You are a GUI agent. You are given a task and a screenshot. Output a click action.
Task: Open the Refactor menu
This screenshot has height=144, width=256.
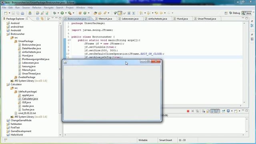click(37, 8)
